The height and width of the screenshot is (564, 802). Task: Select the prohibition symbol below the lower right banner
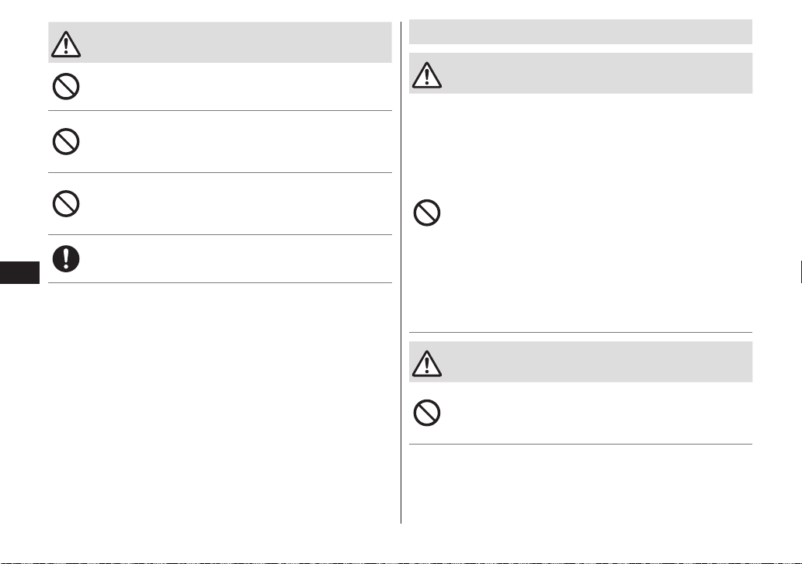pos(427,413)
